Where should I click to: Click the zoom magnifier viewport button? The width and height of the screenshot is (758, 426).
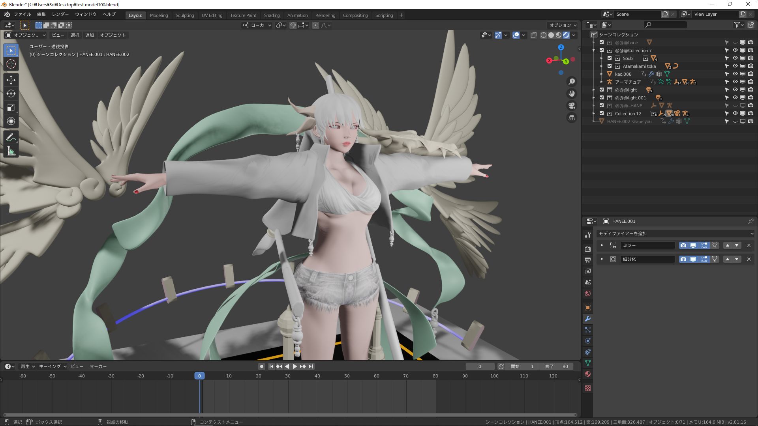coord(572,82)
